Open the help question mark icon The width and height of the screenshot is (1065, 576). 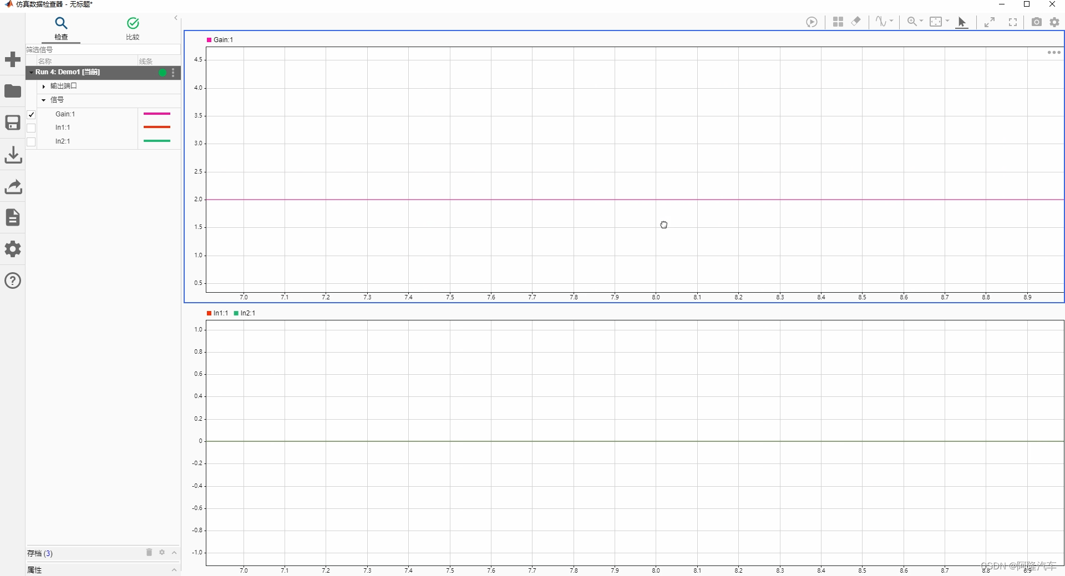click(12, 281)
